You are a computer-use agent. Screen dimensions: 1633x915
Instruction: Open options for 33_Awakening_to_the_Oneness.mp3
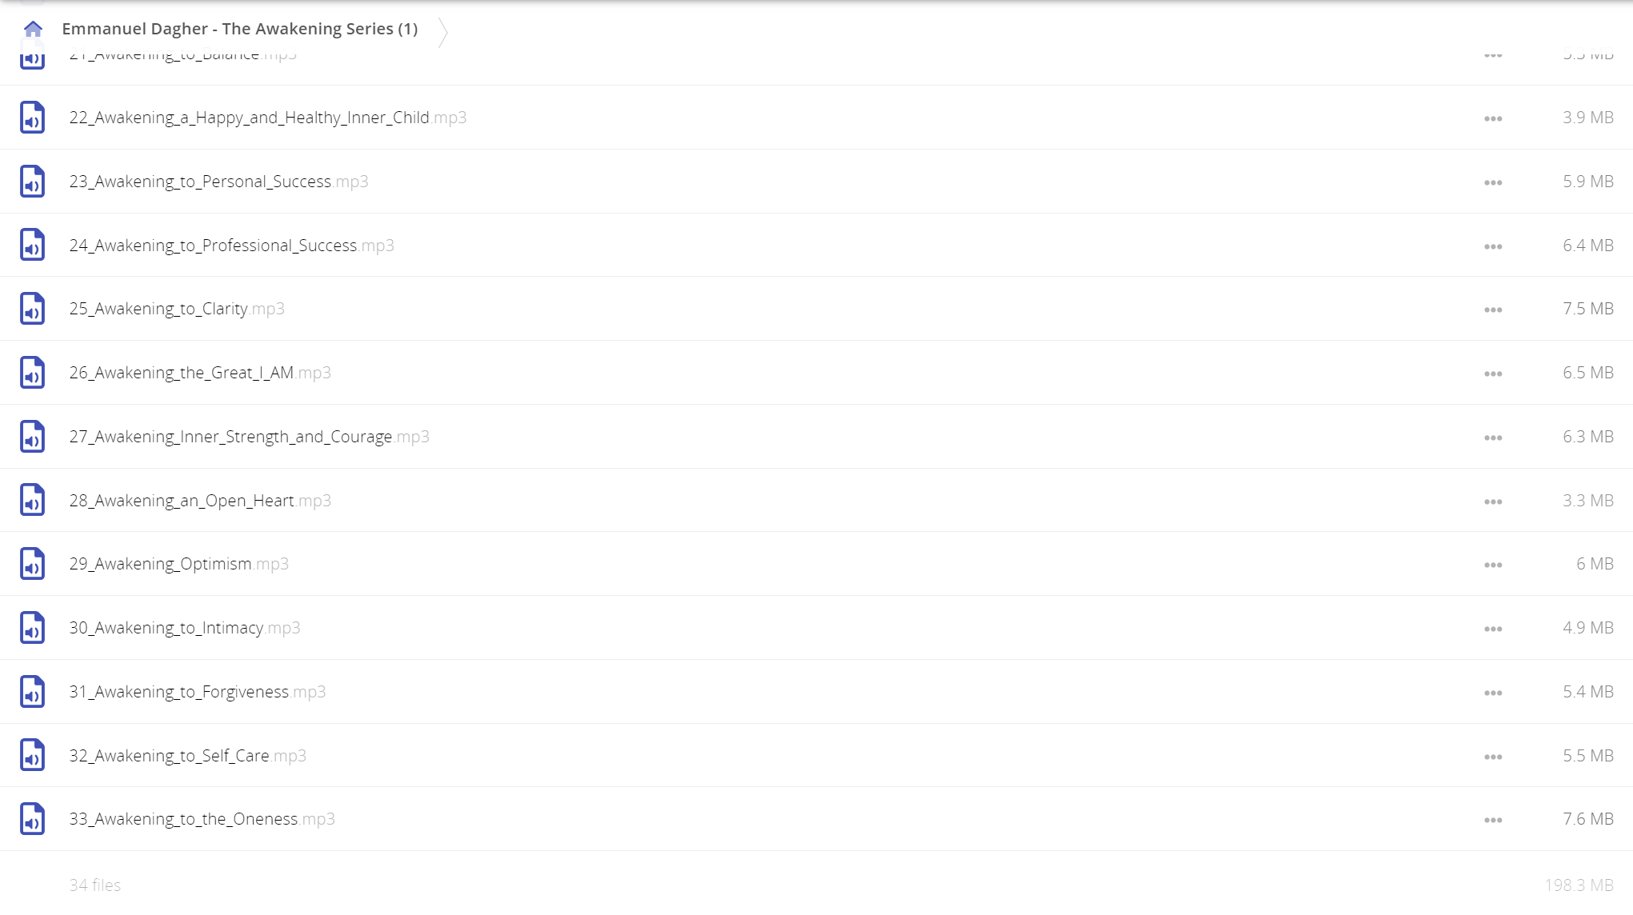(x=1493, y=820)
